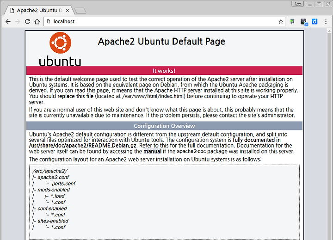This screenshot has height=240, width=333.
Task: Select the Apache2 Ubuntu Default Page tab
Action: point(39,11)
